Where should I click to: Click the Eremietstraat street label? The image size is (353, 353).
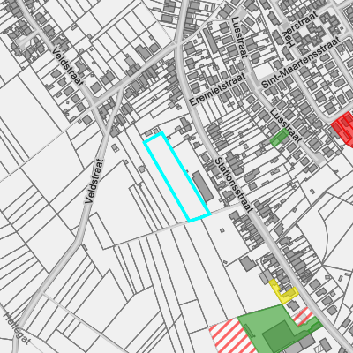217,90
